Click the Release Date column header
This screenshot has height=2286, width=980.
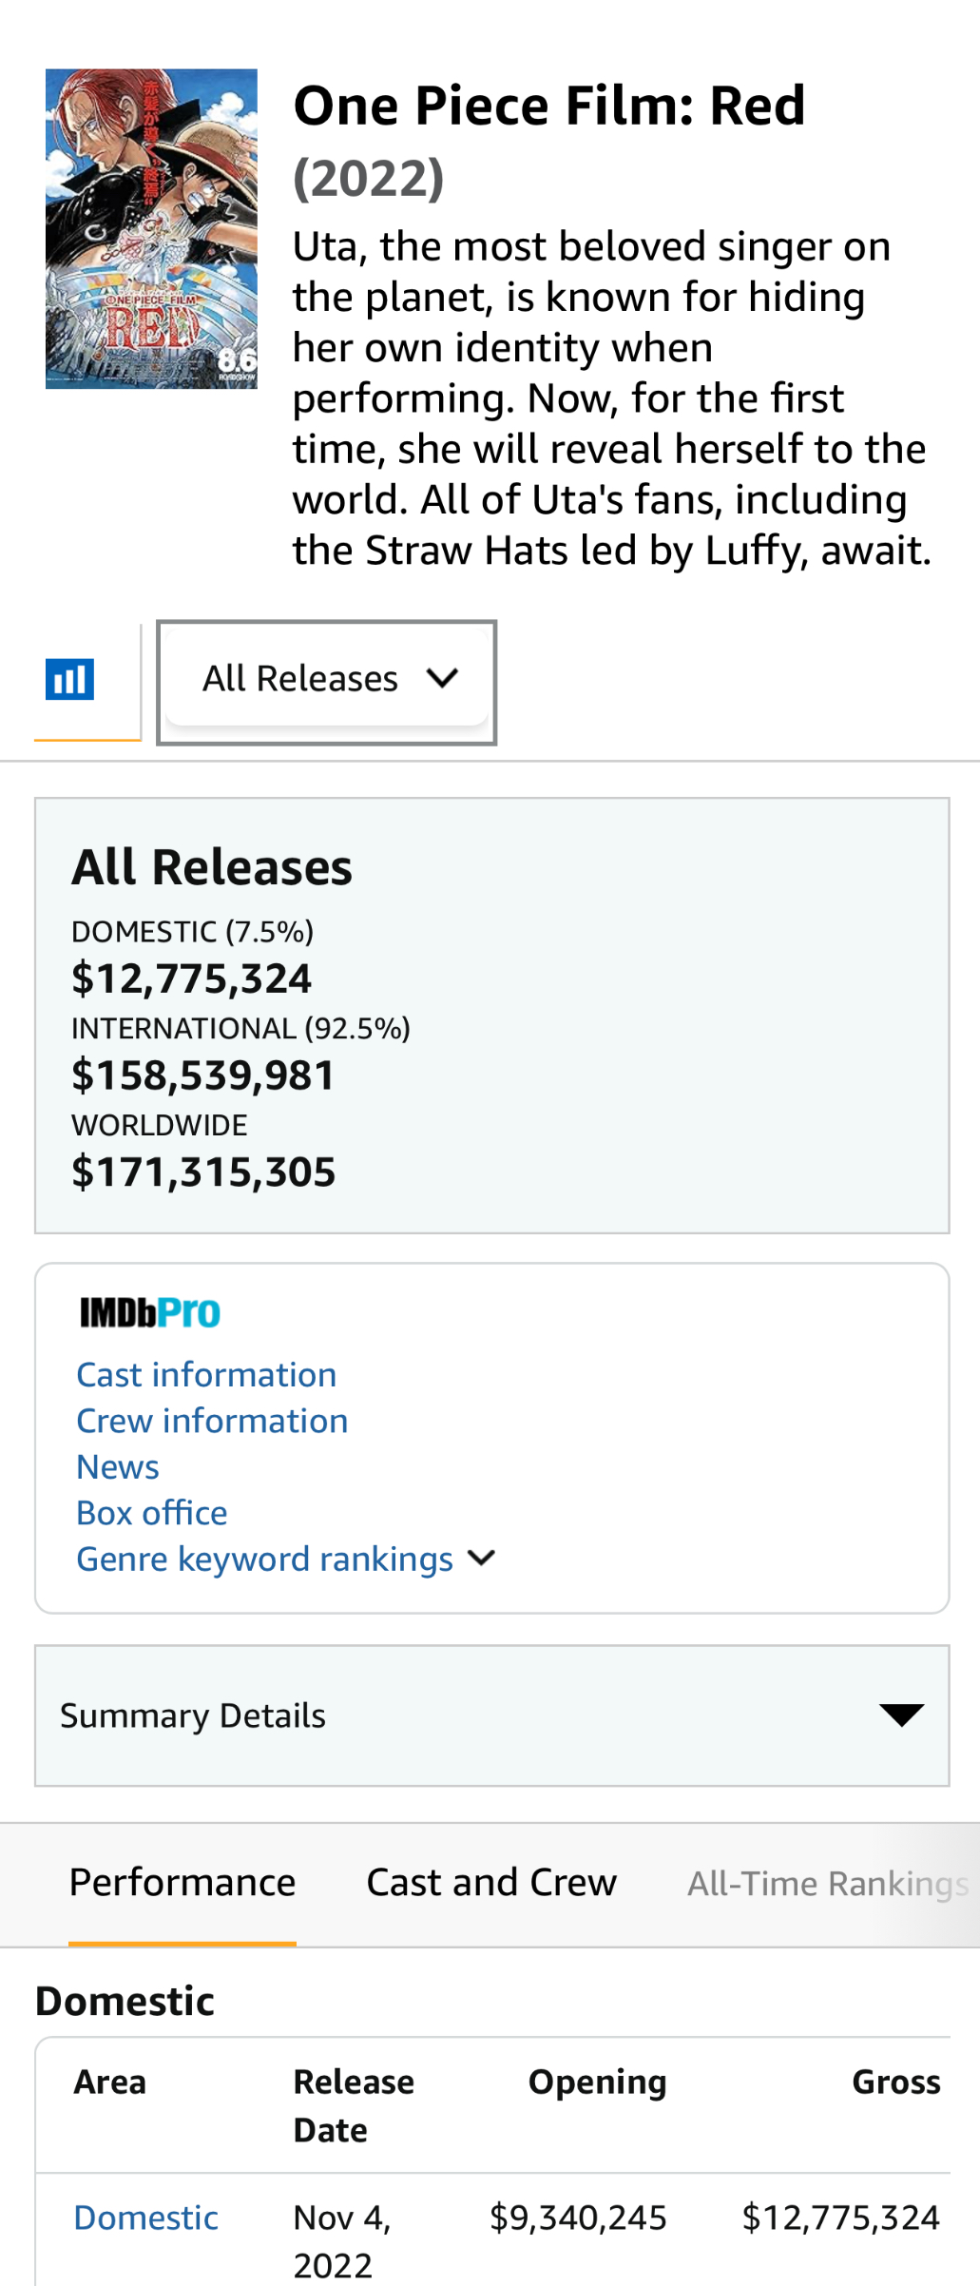[354, 2105]
